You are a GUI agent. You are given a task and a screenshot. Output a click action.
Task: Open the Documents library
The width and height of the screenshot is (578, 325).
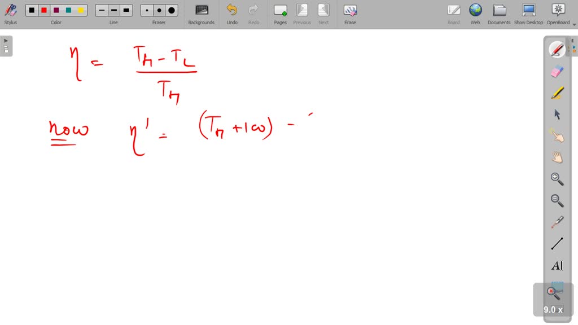pyautogui.click(x=499, y=11)
